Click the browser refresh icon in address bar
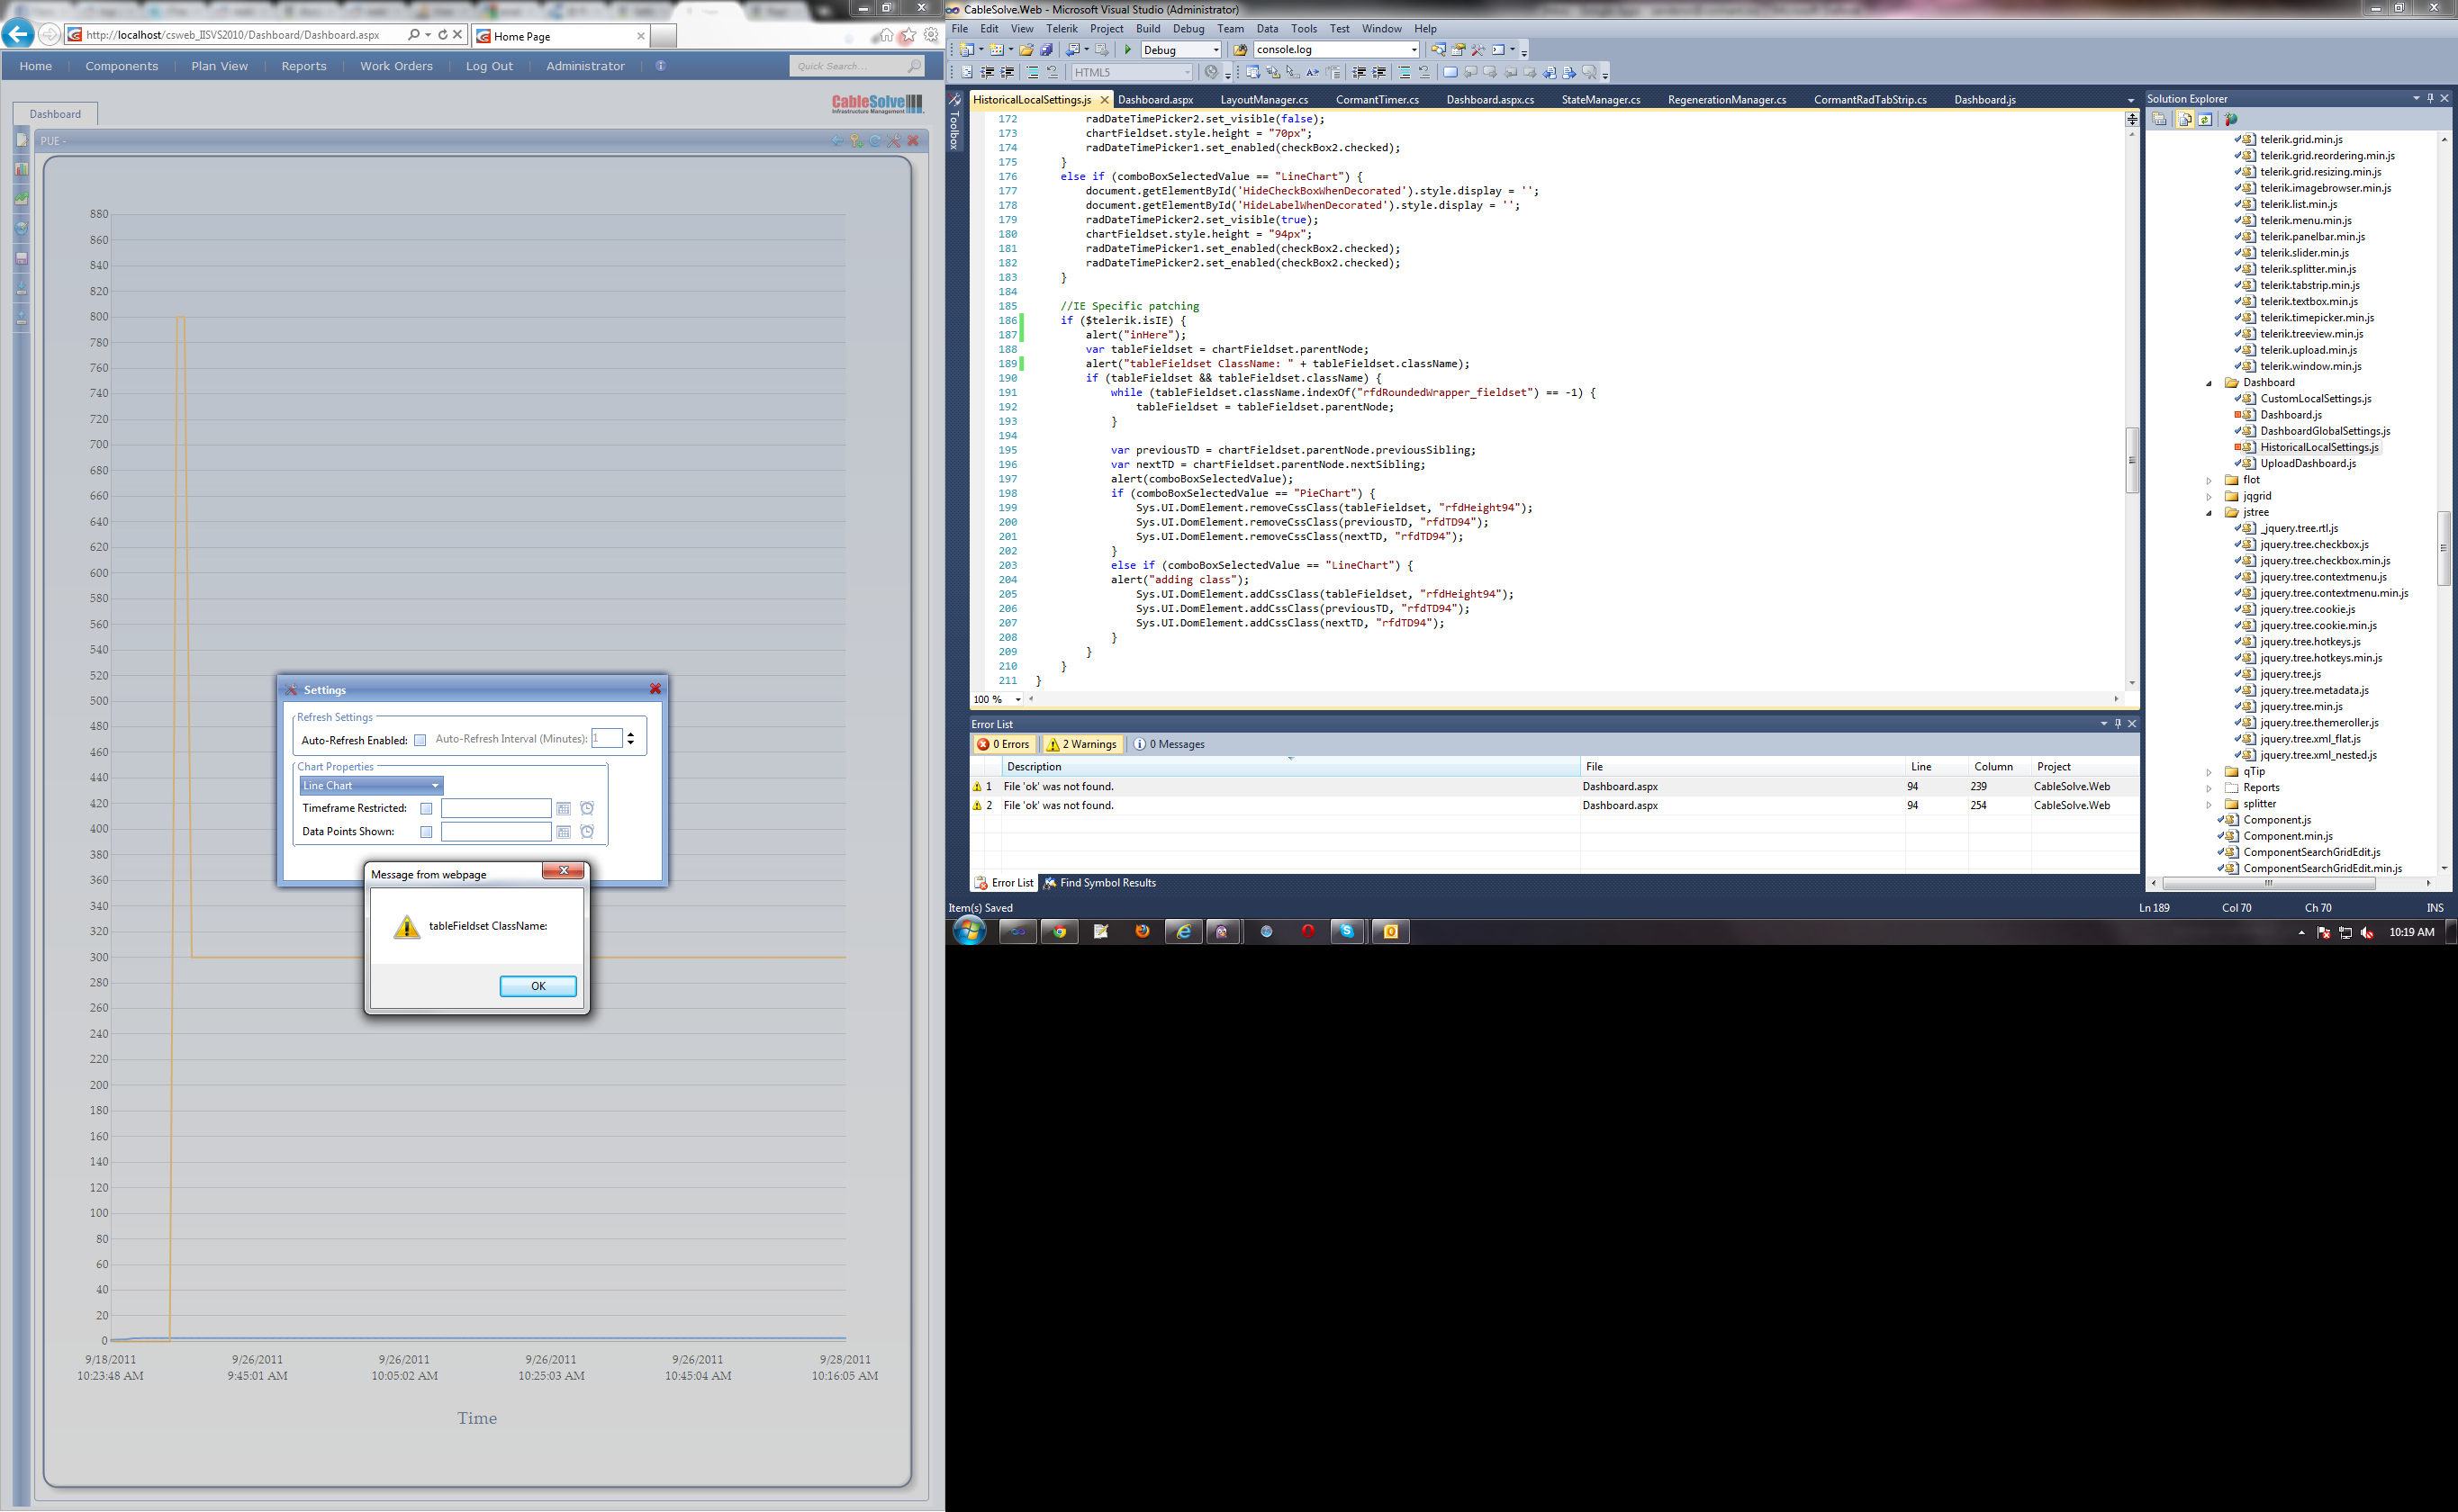2458x1512 pixels. [x=442, y=35]
